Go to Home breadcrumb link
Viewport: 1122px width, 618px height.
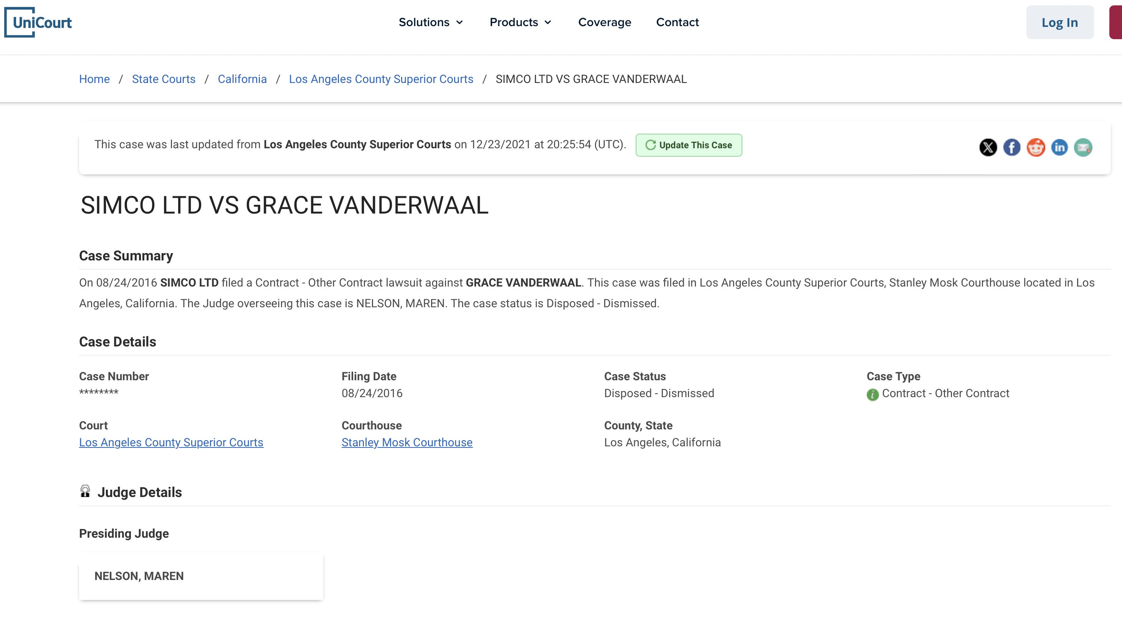pyautogui.click(x=94, y=79)
